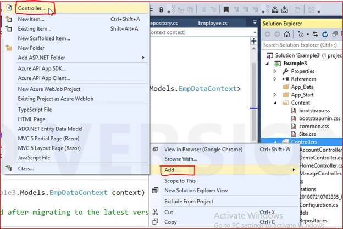This screenshot has width=343, height=229.
Task: Click the second publish-download toolbar icon
Action: pos(284,9)
